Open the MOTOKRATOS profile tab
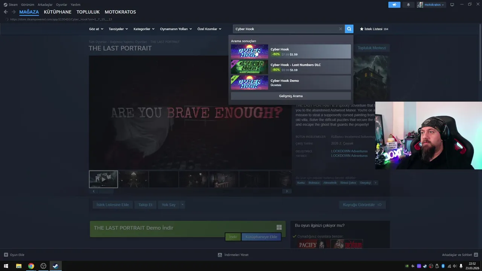Screen dimensions: 482x271 (120, 12)
